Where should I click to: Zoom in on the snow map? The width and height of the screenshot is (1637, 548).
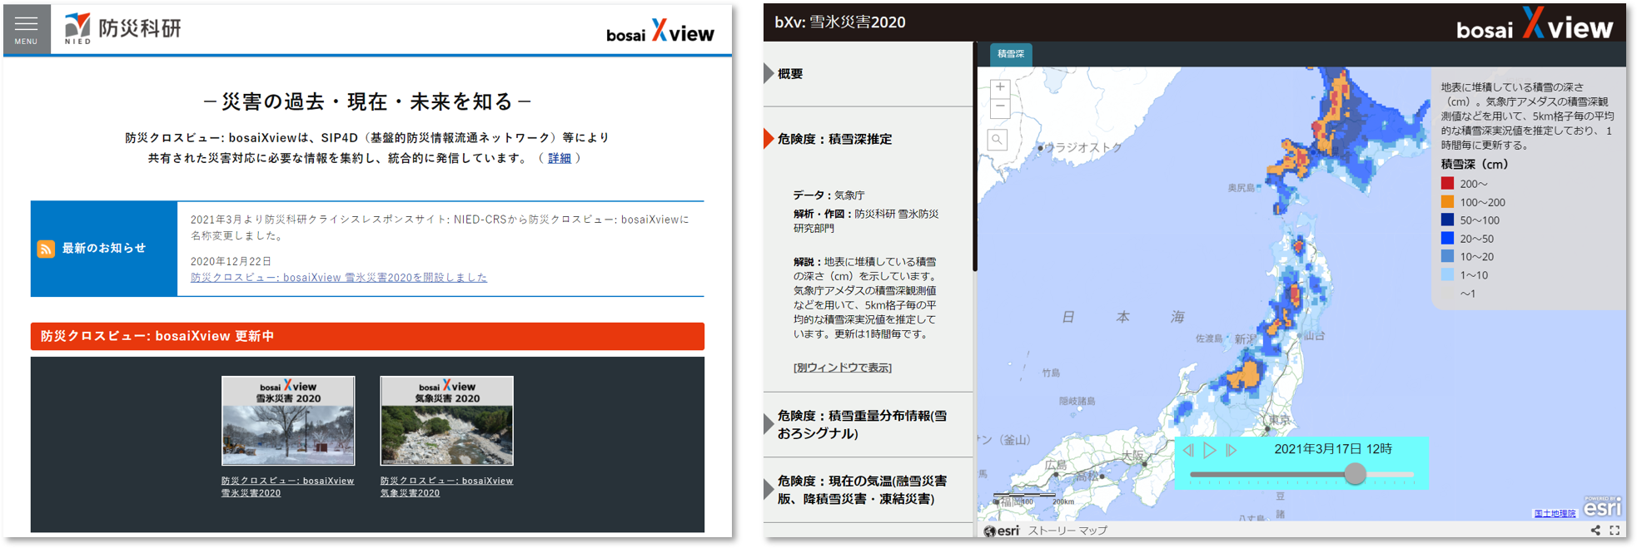1000,87
